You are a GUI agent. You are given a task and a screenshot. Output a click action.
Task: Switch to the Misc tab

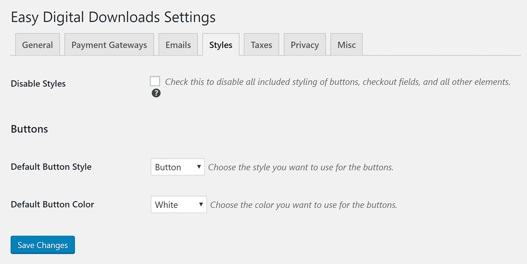(x=347, y=44)
